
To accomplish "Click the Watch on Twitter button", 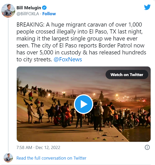I will [127, 75].
